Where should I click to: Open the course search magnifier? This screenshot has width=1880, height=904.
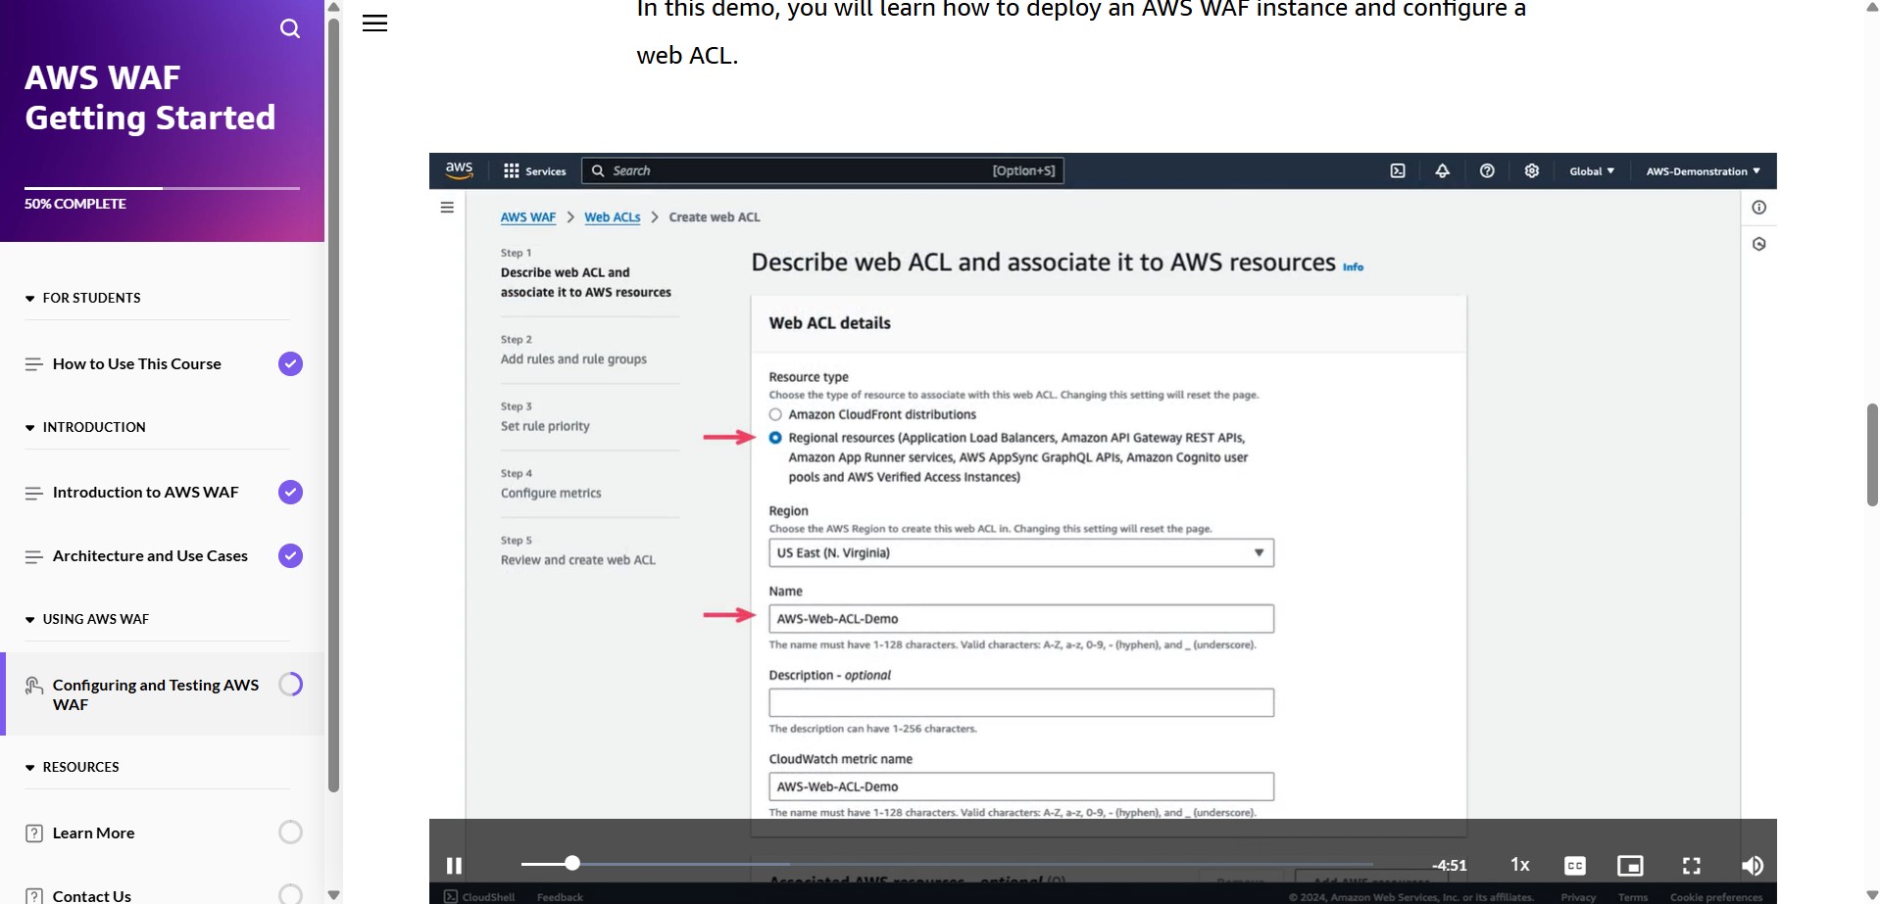[289, 27]
